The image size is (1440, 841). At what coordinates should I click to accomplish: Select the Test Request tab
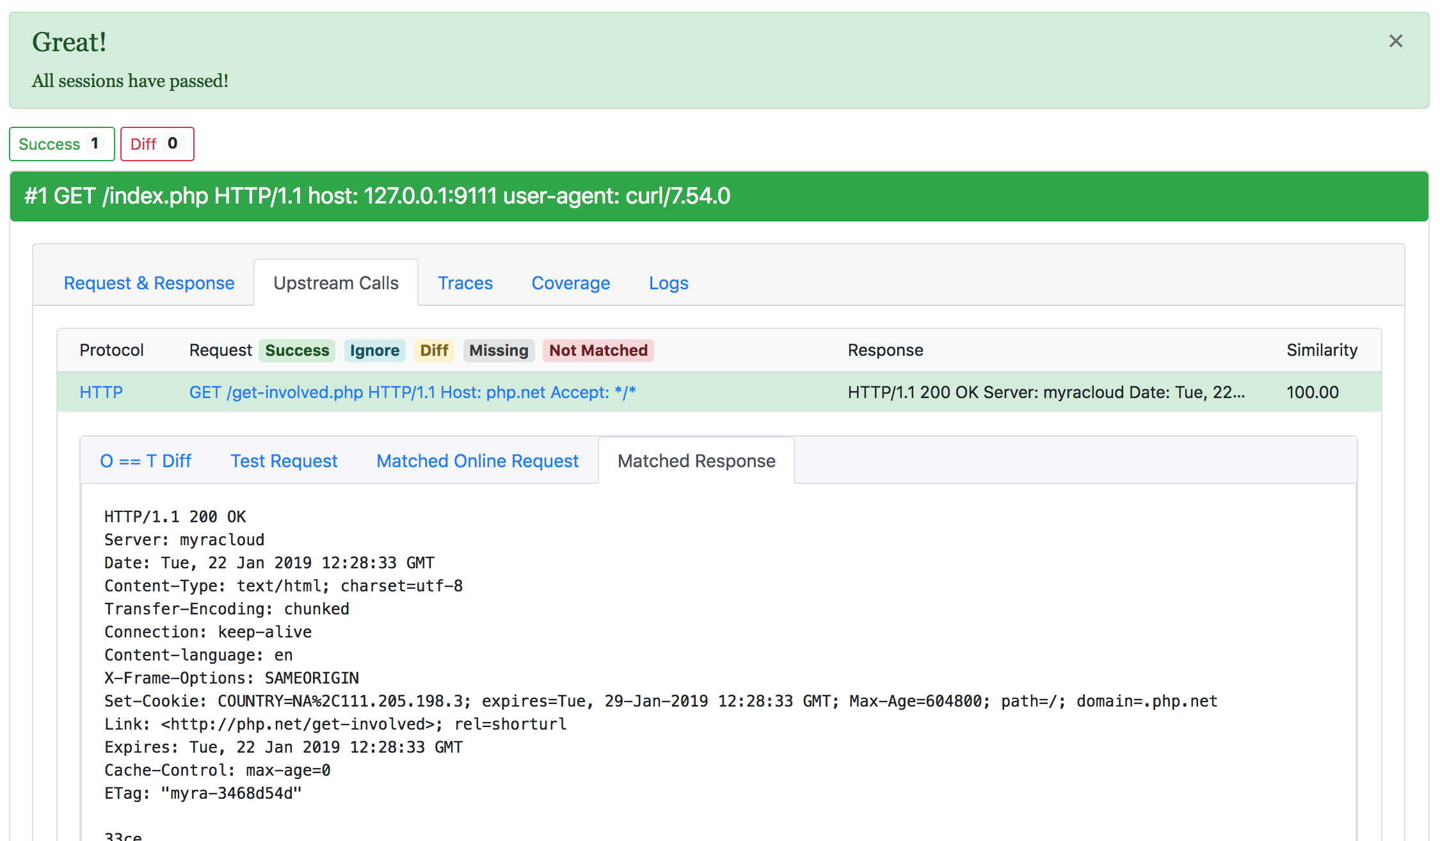[283, 461]
